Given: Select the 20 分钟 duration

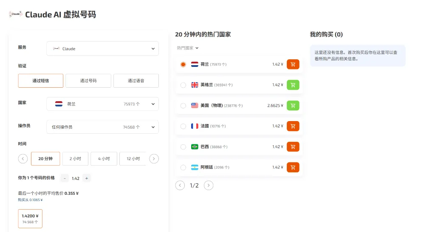Looking at the screenshot, I should click(45, 159).
